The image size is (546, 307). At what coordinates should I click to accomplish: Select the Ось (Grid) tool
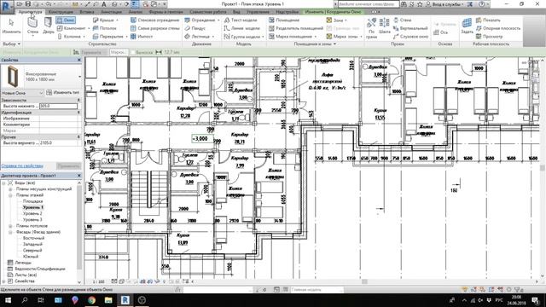click(x=440, y=32)
